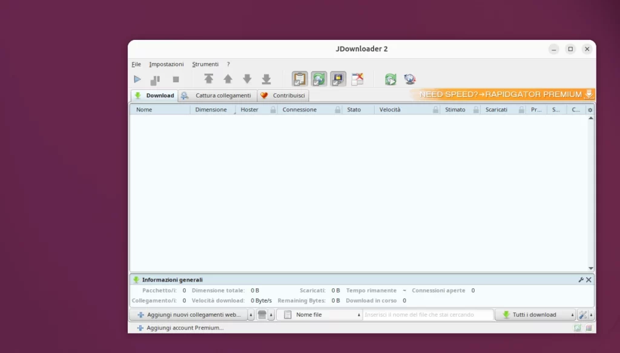The width and height of the screenshot is (620, 353).
Task: Toggle automatic reconnect
Action: [318, 79]
